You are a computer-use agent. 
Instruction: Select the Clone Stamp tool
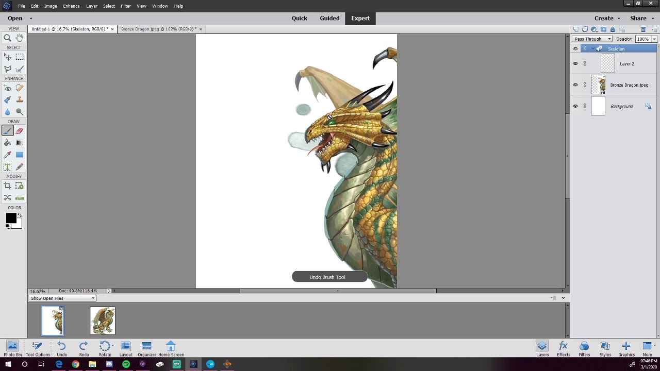[20, 100]
